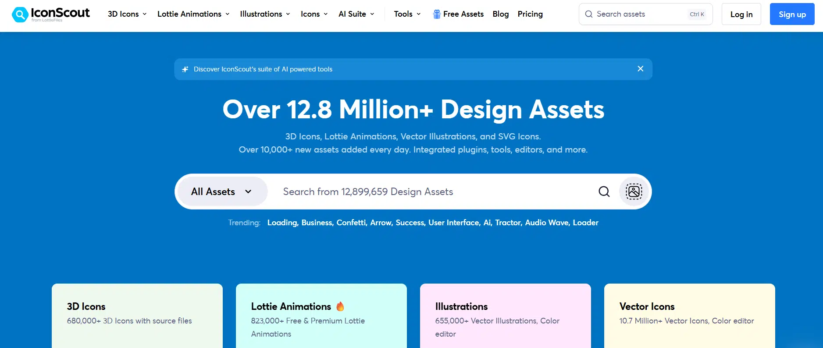The image size is (823, 348).
Task: Open the Illustrations nav dropdown
Action: coord(265,14)
